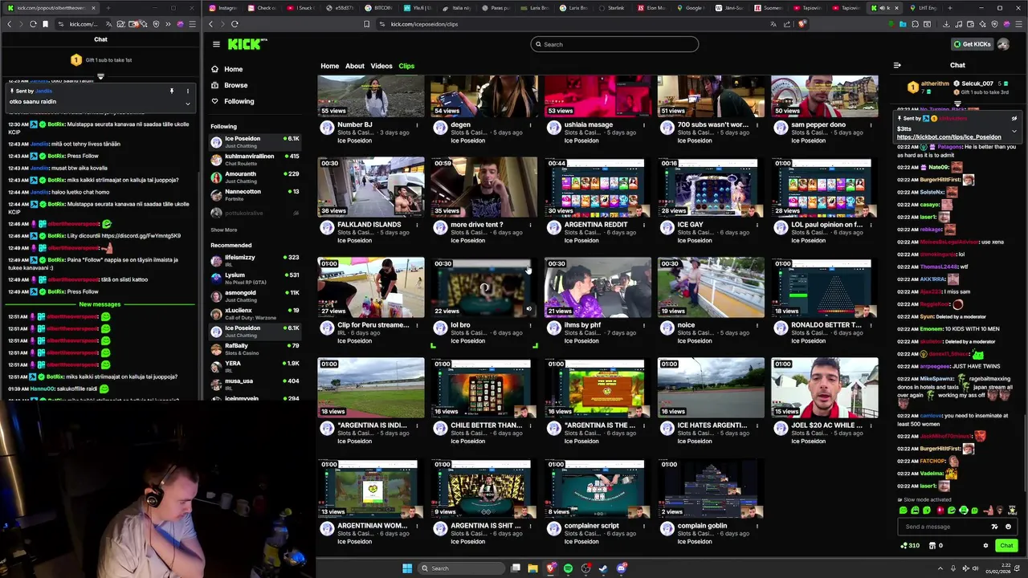
Task: Open options menu for lol bro clip
Action: tap(530, 325)
